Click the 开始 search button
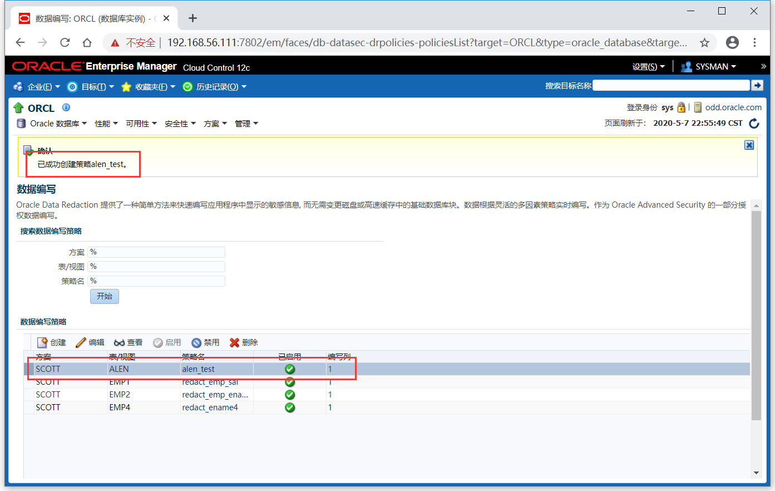Image resolution: width=775 pixels, height=491 pixels. 105,296
